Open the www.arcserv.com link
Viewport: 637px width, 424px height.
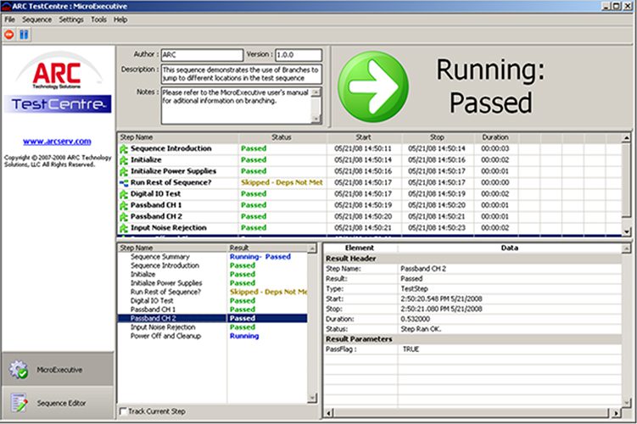pyautogui.click(x=57, y=142)
